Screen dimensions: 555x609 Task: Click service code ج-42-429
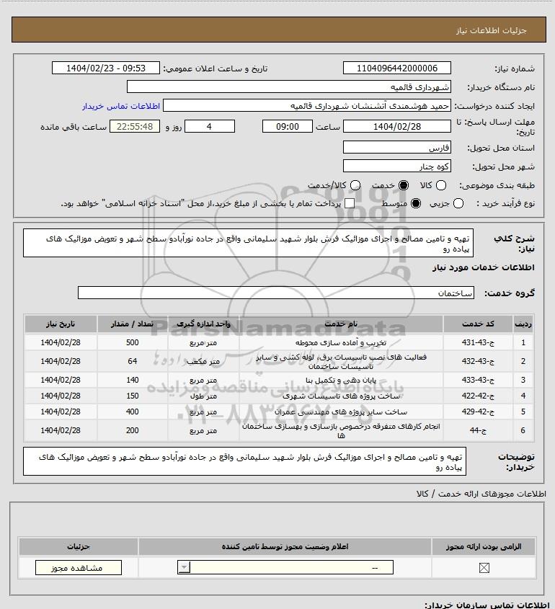(x=478, y=412)
